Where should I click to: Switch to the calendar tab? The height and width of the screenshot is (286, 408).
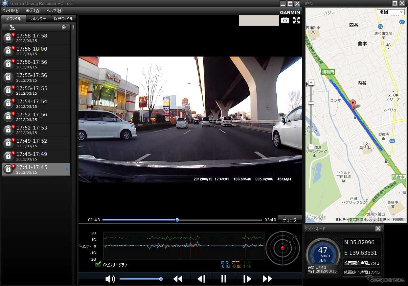(38, 19)
